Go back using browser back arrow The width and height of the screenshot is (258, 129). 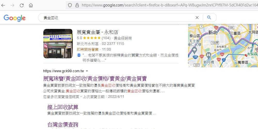(3, 5)
